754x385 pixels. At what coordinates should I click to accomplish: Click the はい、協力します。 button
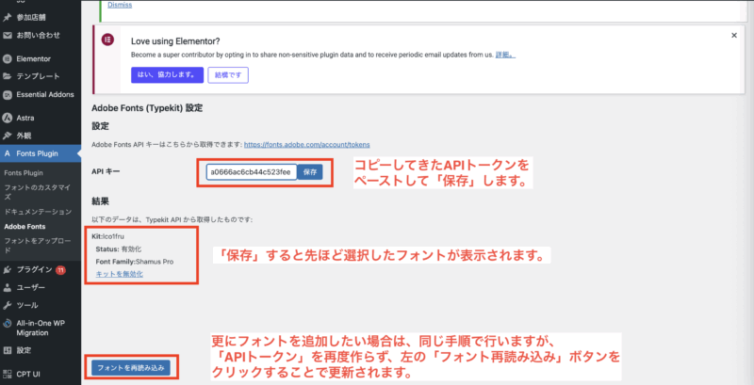167,75
